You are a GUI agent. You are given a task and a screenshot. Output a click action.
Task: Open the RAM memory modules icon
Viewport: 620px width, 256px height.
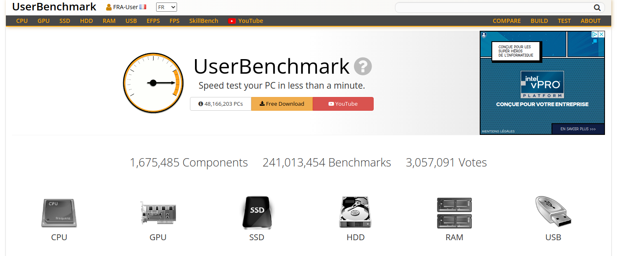pyautogui.click(x=454, y=213)
